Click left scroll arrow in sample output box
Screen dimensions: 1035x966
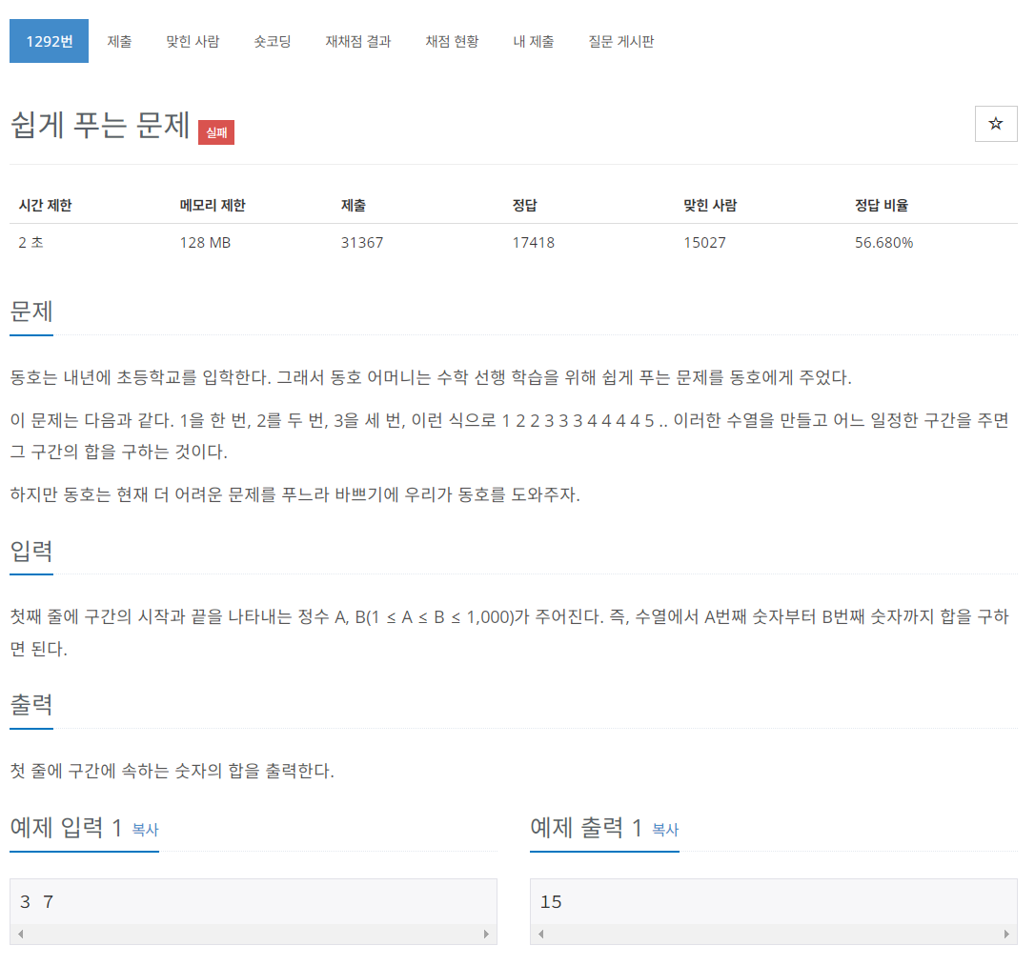coord(540,934)
